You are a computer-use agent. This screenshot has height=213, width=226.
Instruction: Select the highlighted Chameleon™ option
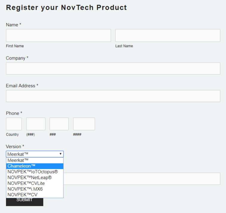tap(35, 166)
